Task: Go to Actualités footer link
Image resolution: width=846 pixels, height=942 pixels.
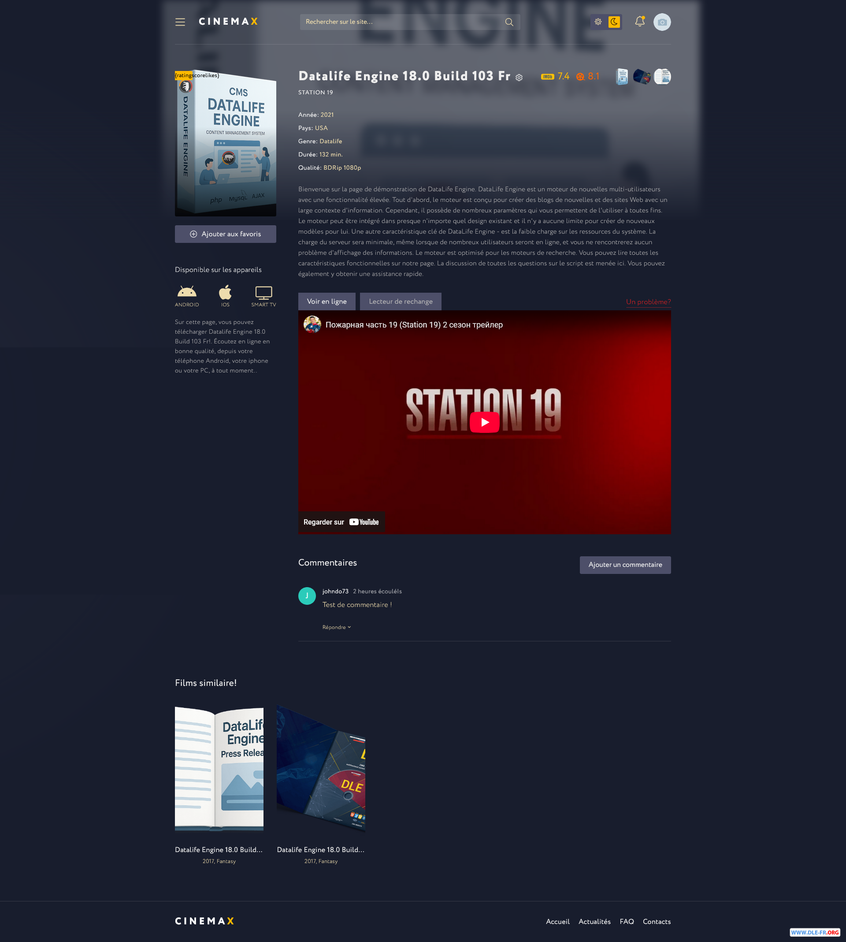Action: pos(594,922)
